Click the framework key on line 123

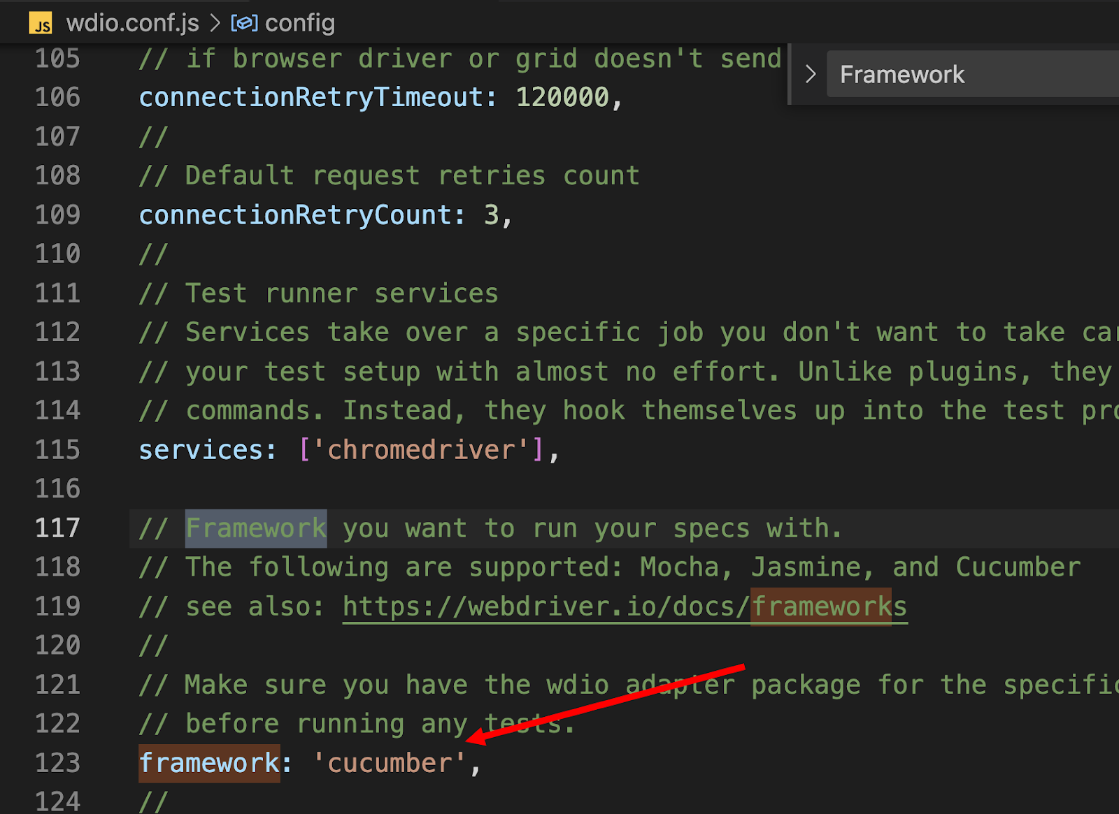click(209, 763)
